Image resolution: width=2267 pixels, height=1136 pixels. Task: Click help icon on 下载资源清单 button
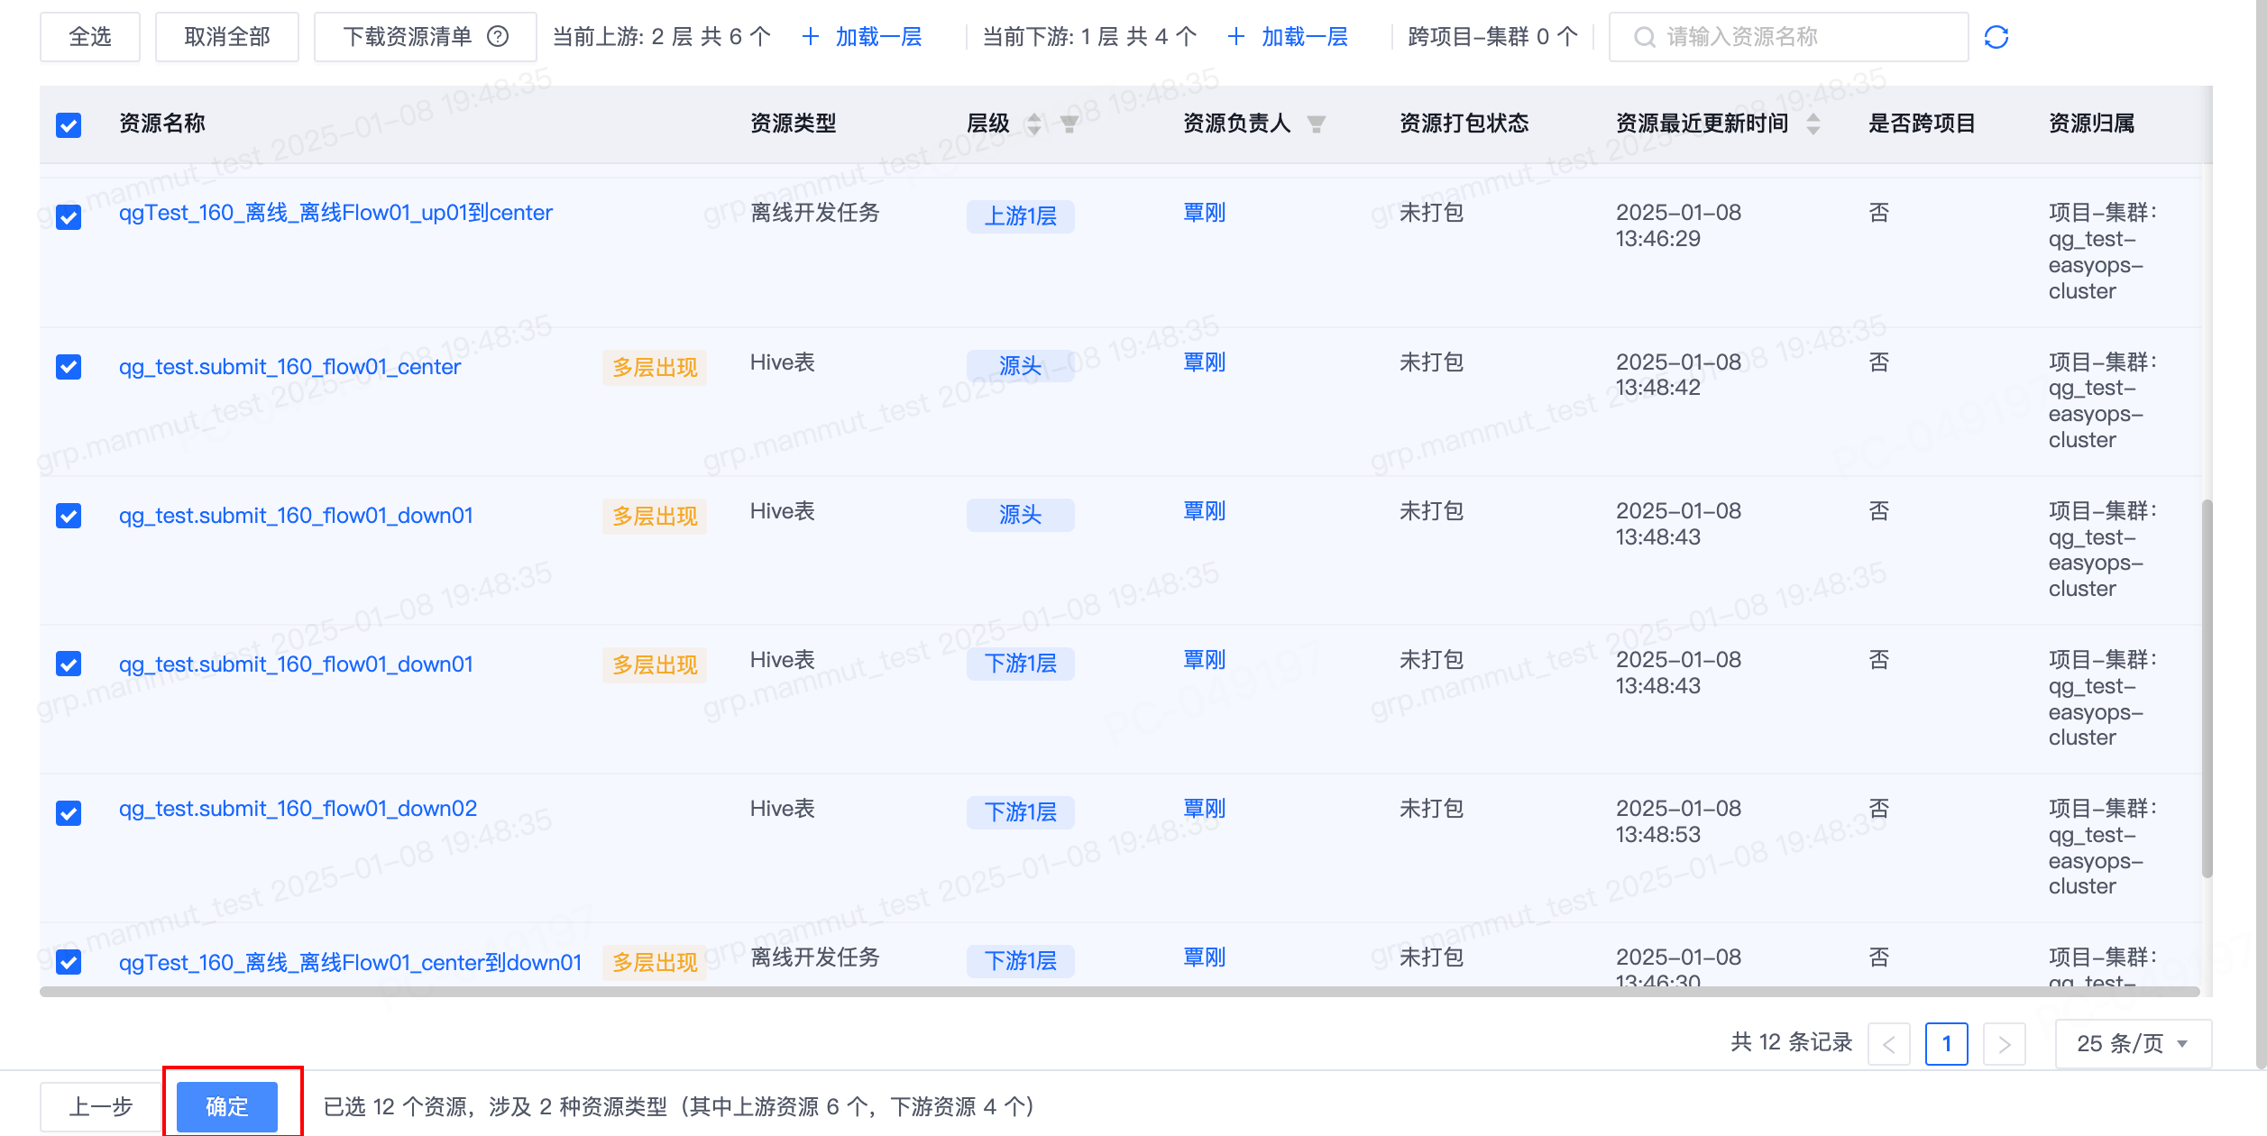[498, 37]
